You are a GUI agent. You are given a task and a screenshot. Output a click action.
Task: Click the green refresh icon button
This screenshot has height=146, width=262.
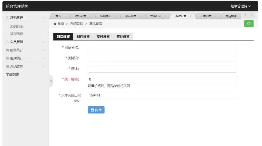(249, 24)
